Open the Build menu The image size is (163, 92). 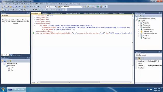21,4
